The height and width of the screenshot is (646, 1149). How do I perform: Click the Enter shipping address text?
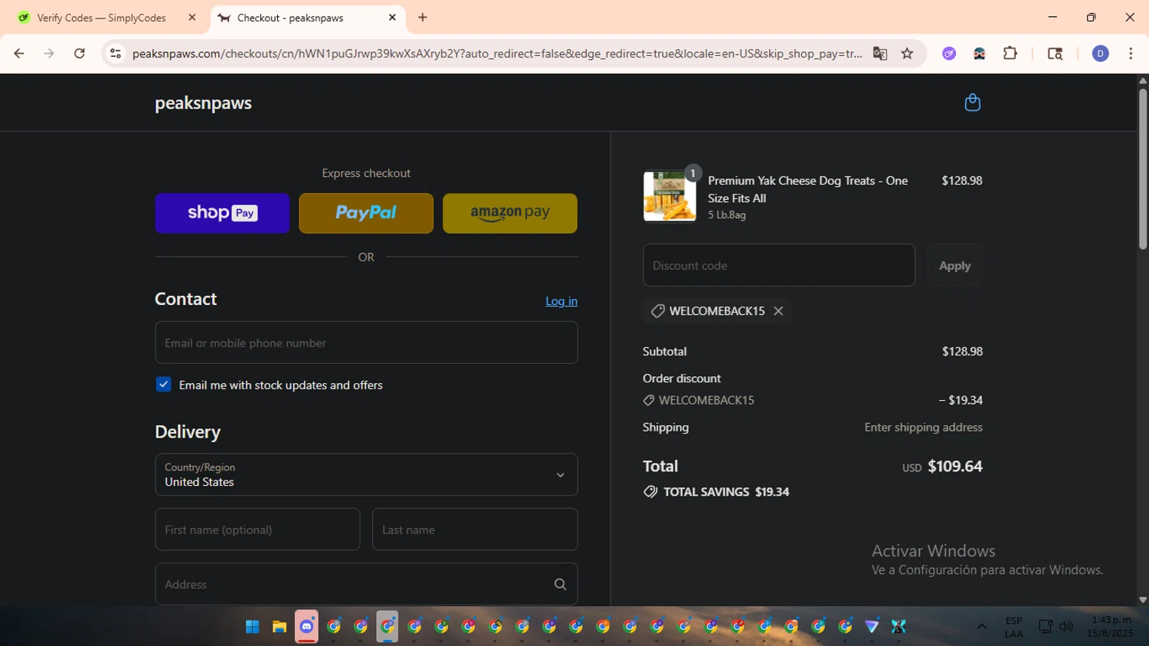(x=923, y=428)
